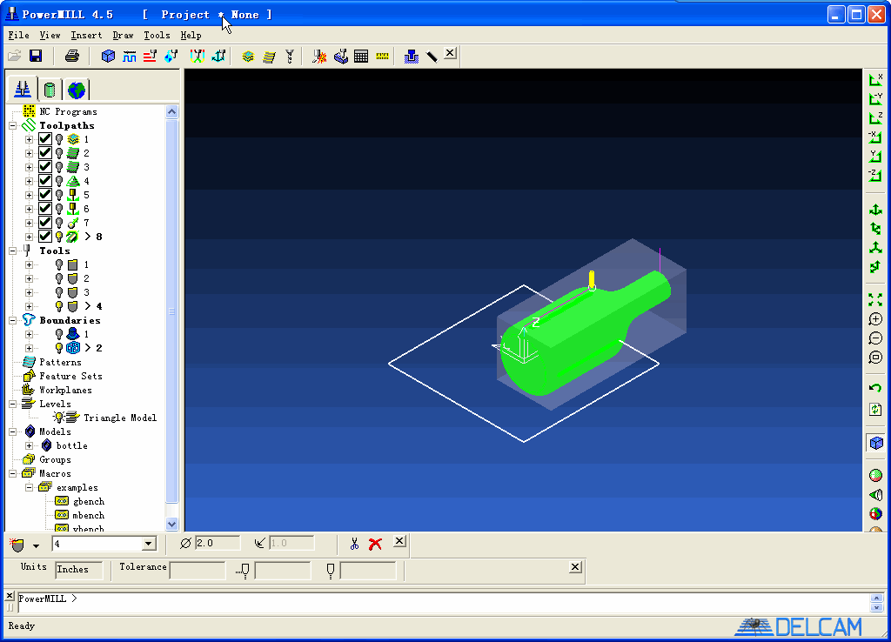
Task: Expand the bottle model node
Action: (x=29, y=445)
